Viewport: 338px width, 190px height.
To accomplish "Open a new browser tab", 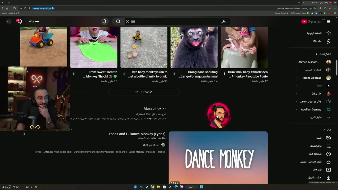I will pyautogui.click(x=299, y=3).
